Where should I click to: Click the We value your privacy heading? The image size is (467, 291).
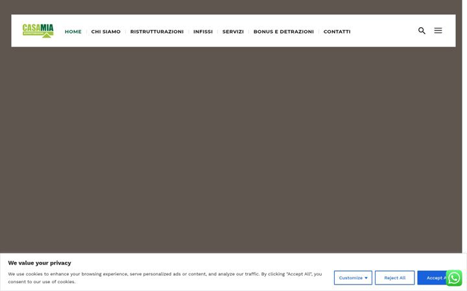[x=40, y=263]
